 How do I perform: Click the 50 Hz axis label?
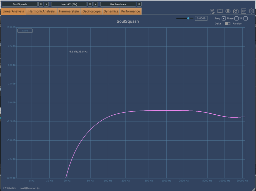point(90,181)
